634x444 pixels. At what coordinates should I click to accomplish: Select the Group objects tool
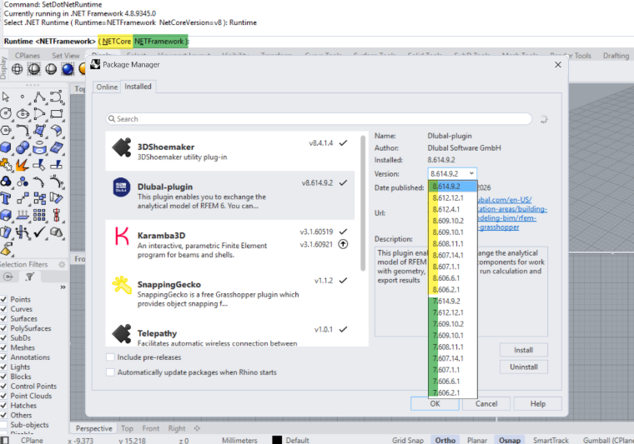6,182
